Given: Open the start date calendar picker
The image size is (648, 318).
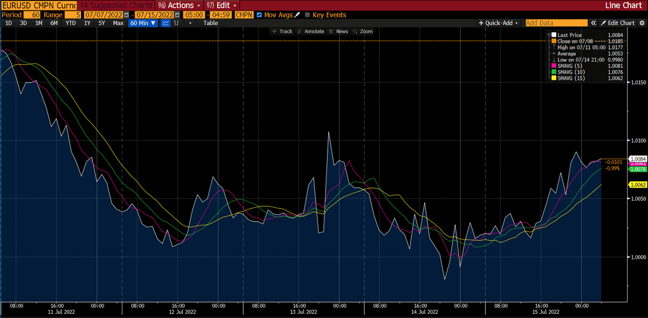Looking at the screenshot, I should 127,15.
